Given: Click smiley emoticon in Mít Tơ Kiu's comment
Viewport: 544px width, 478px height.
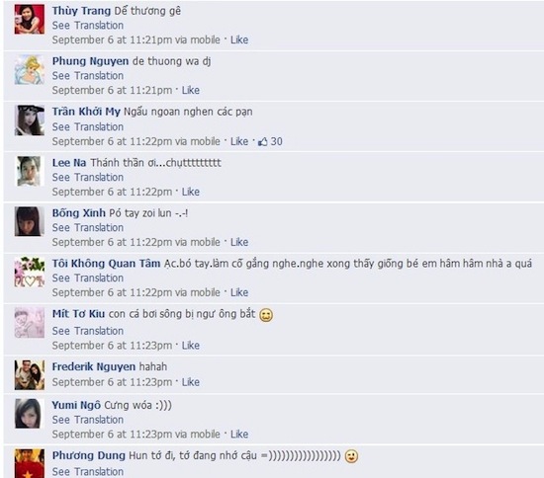Looking at the screenshot, I should click(x=266, y=315).
